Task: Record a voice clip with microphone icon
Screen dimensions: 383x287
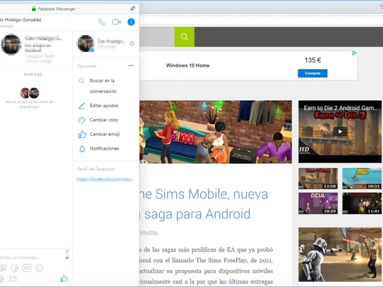Action: click(x=2, y=279)
